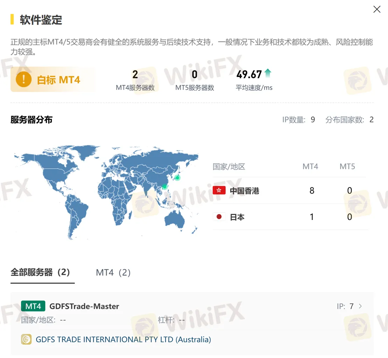Click the Hong Kong flag icon

[219, 190]
